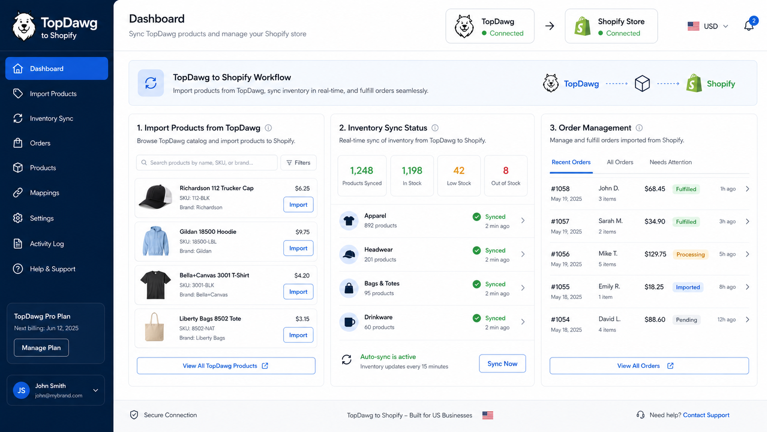Click the Dashboard home icon
Viewport: 767px width, 432px height.
[18, 68]
